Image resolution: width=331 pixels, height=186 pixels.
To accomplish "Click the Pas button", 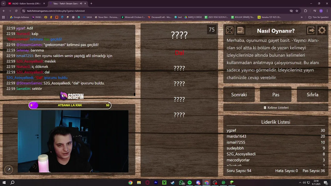I will point(276,95).
